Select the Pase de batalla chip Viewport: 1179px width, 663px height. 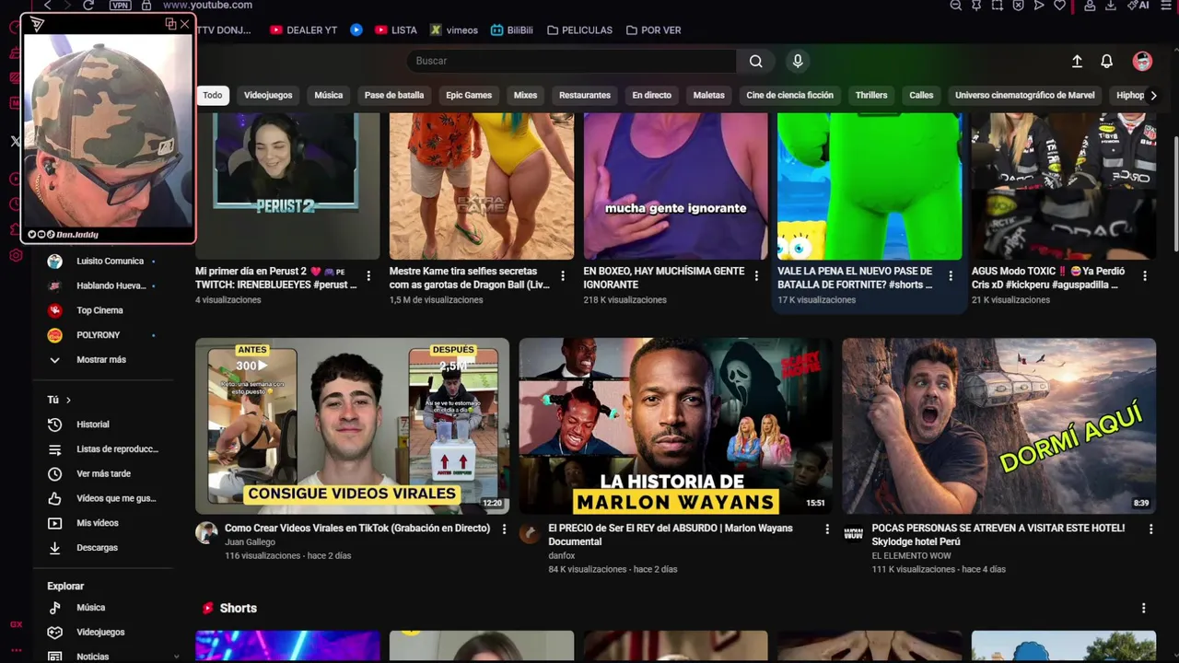(x=394, y=95)
